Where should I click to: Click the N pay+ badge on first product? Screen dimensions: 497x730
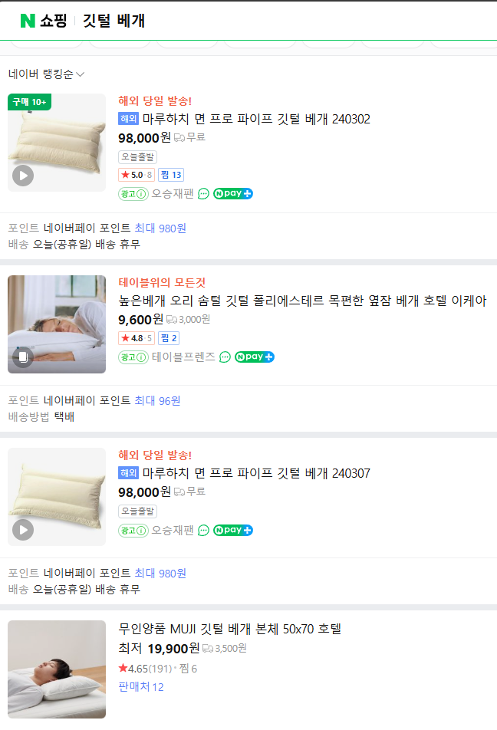tap(232, 193)
